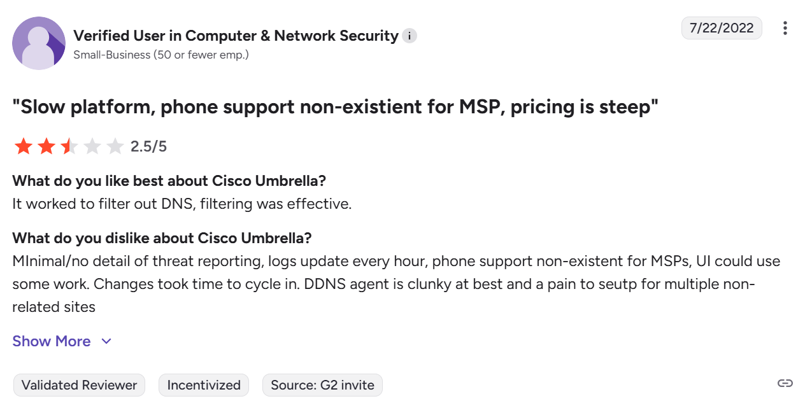
Task: Click the Verified User in Computer & Network Security name
Action: coord(236,36)
